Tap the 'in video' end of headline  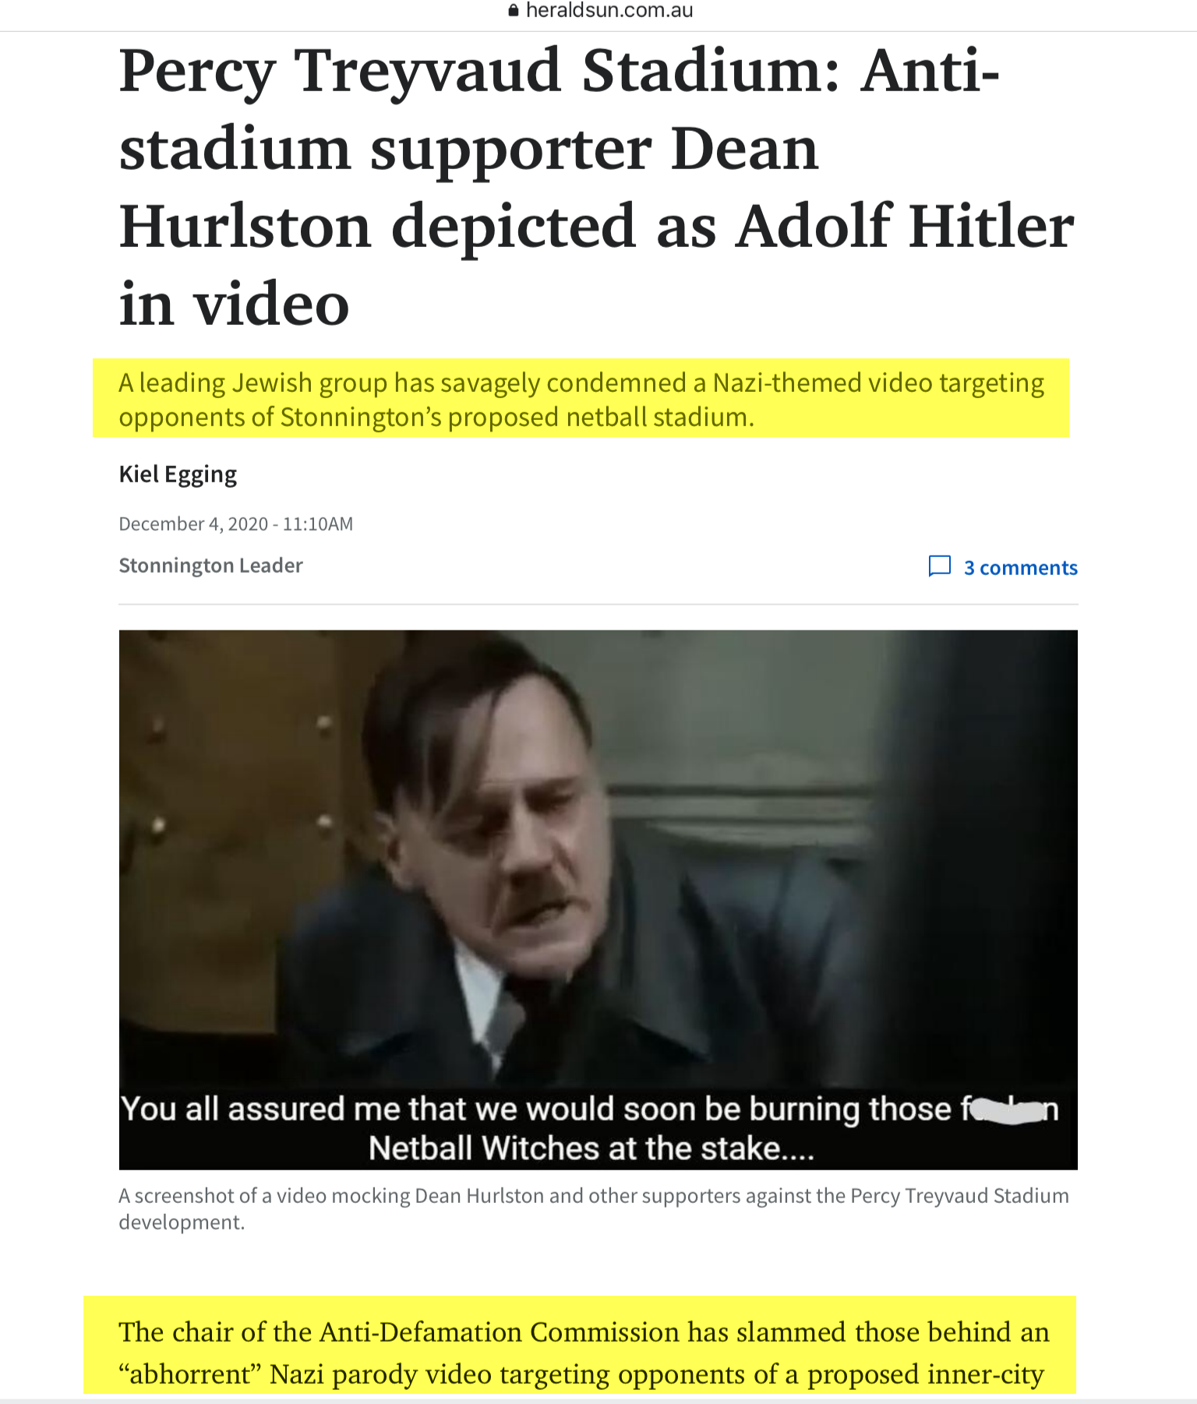coord(234,304)
